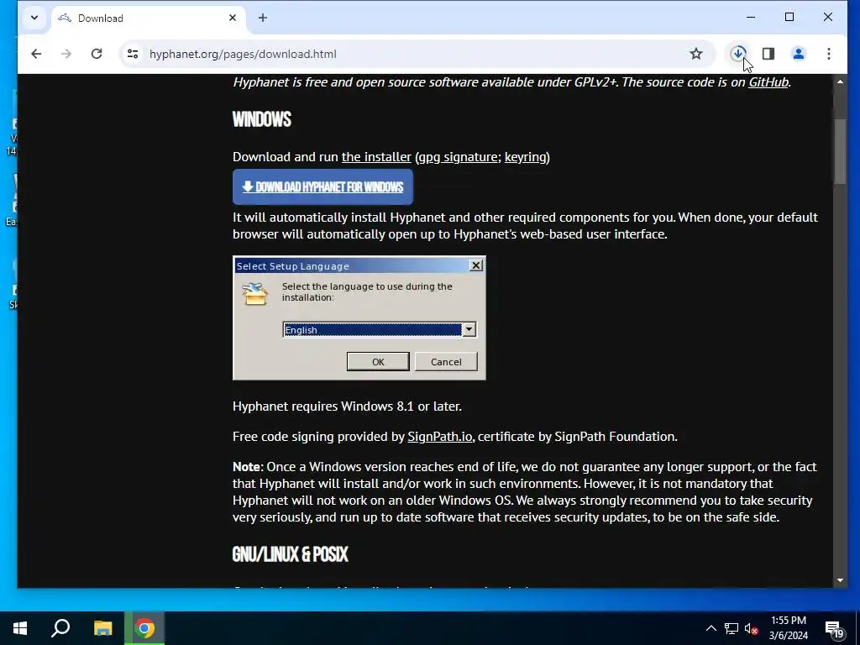Open Windows taskbar search
Image resolution: width=860 pixels, height=645 pixels.
60,628
